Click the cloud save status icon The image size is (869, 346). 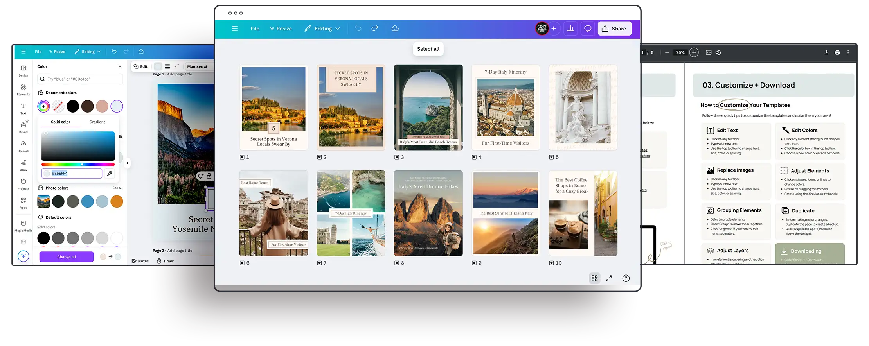(395, 29)
